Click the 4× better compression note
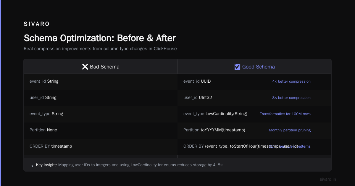The width and height of the screenshot is (355, 186). click(x=291, y=81)
